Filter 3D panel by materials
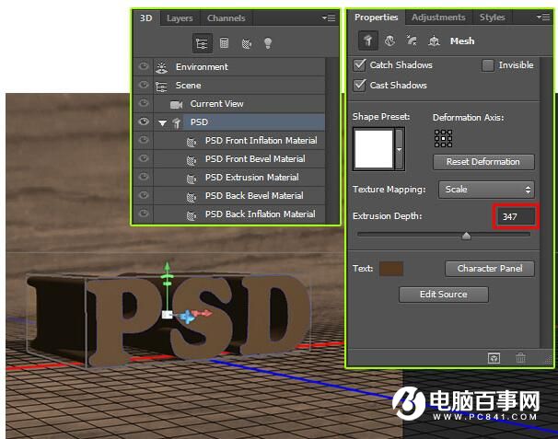The width and height of the screenshot is (558, 439). click(247, 44)
